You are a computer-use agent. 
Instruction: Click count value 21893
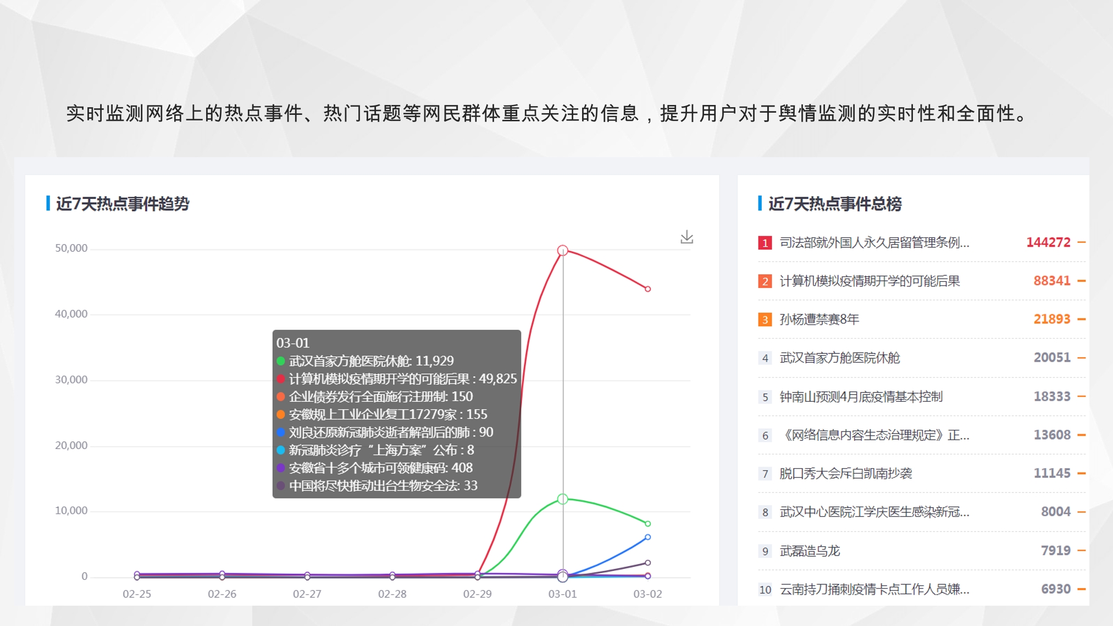coord(1052,319)
